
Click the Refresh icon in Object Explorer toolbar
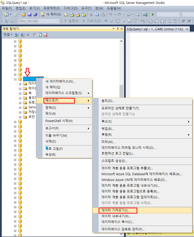coord(39,35)
